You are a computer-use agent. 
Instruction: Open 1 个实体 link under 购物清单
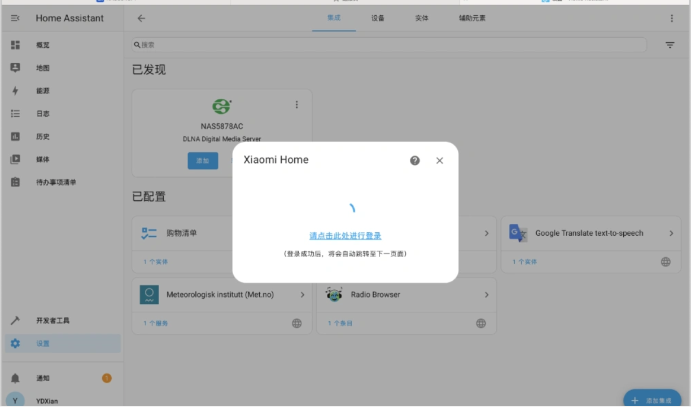click(155, 262)
